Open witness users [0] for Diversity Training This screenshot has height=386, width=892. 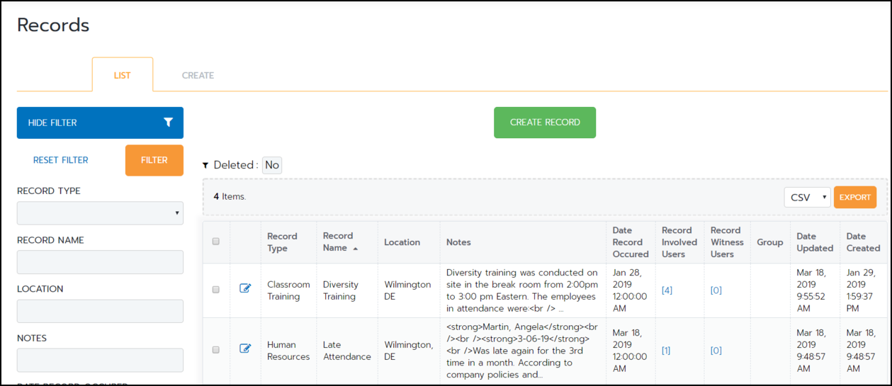[716, 290]
